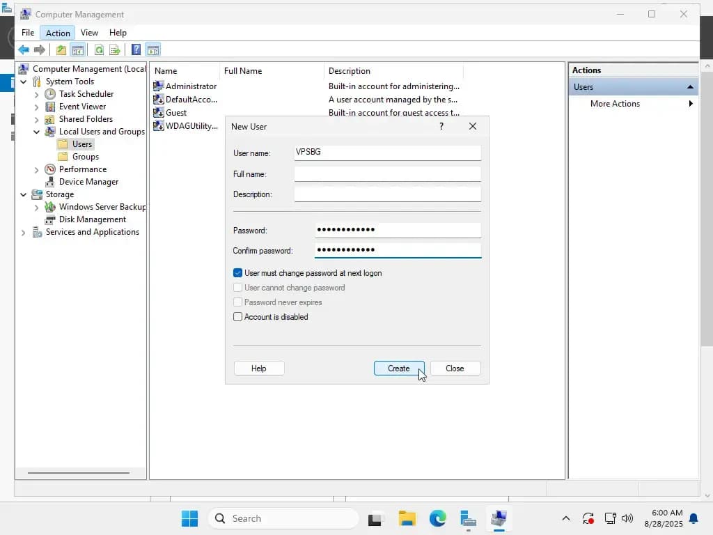Open Microsoft Edge from the taskbar
This screenshot has height=535, width=713.
point(437,518)
